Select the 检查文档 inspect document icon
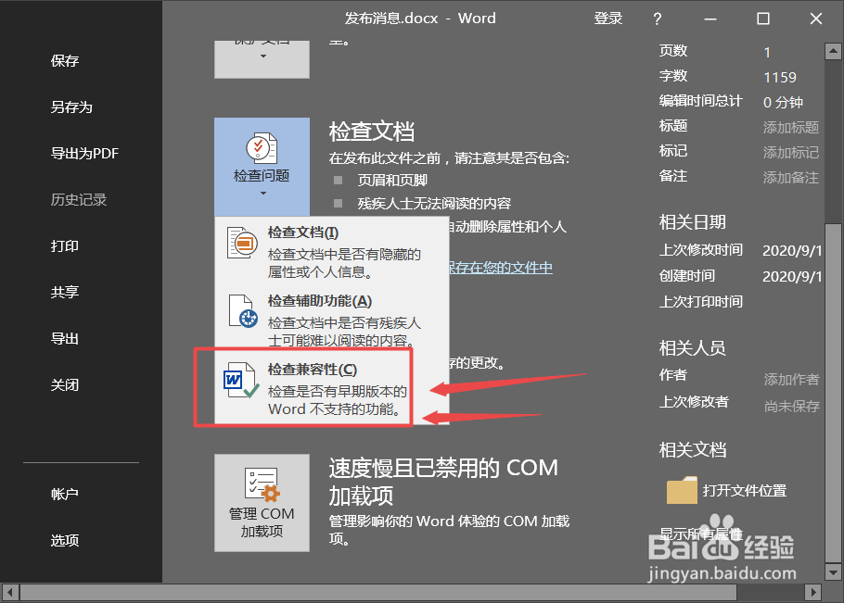Screen dimensions: 844x603 tap(241, 245)
